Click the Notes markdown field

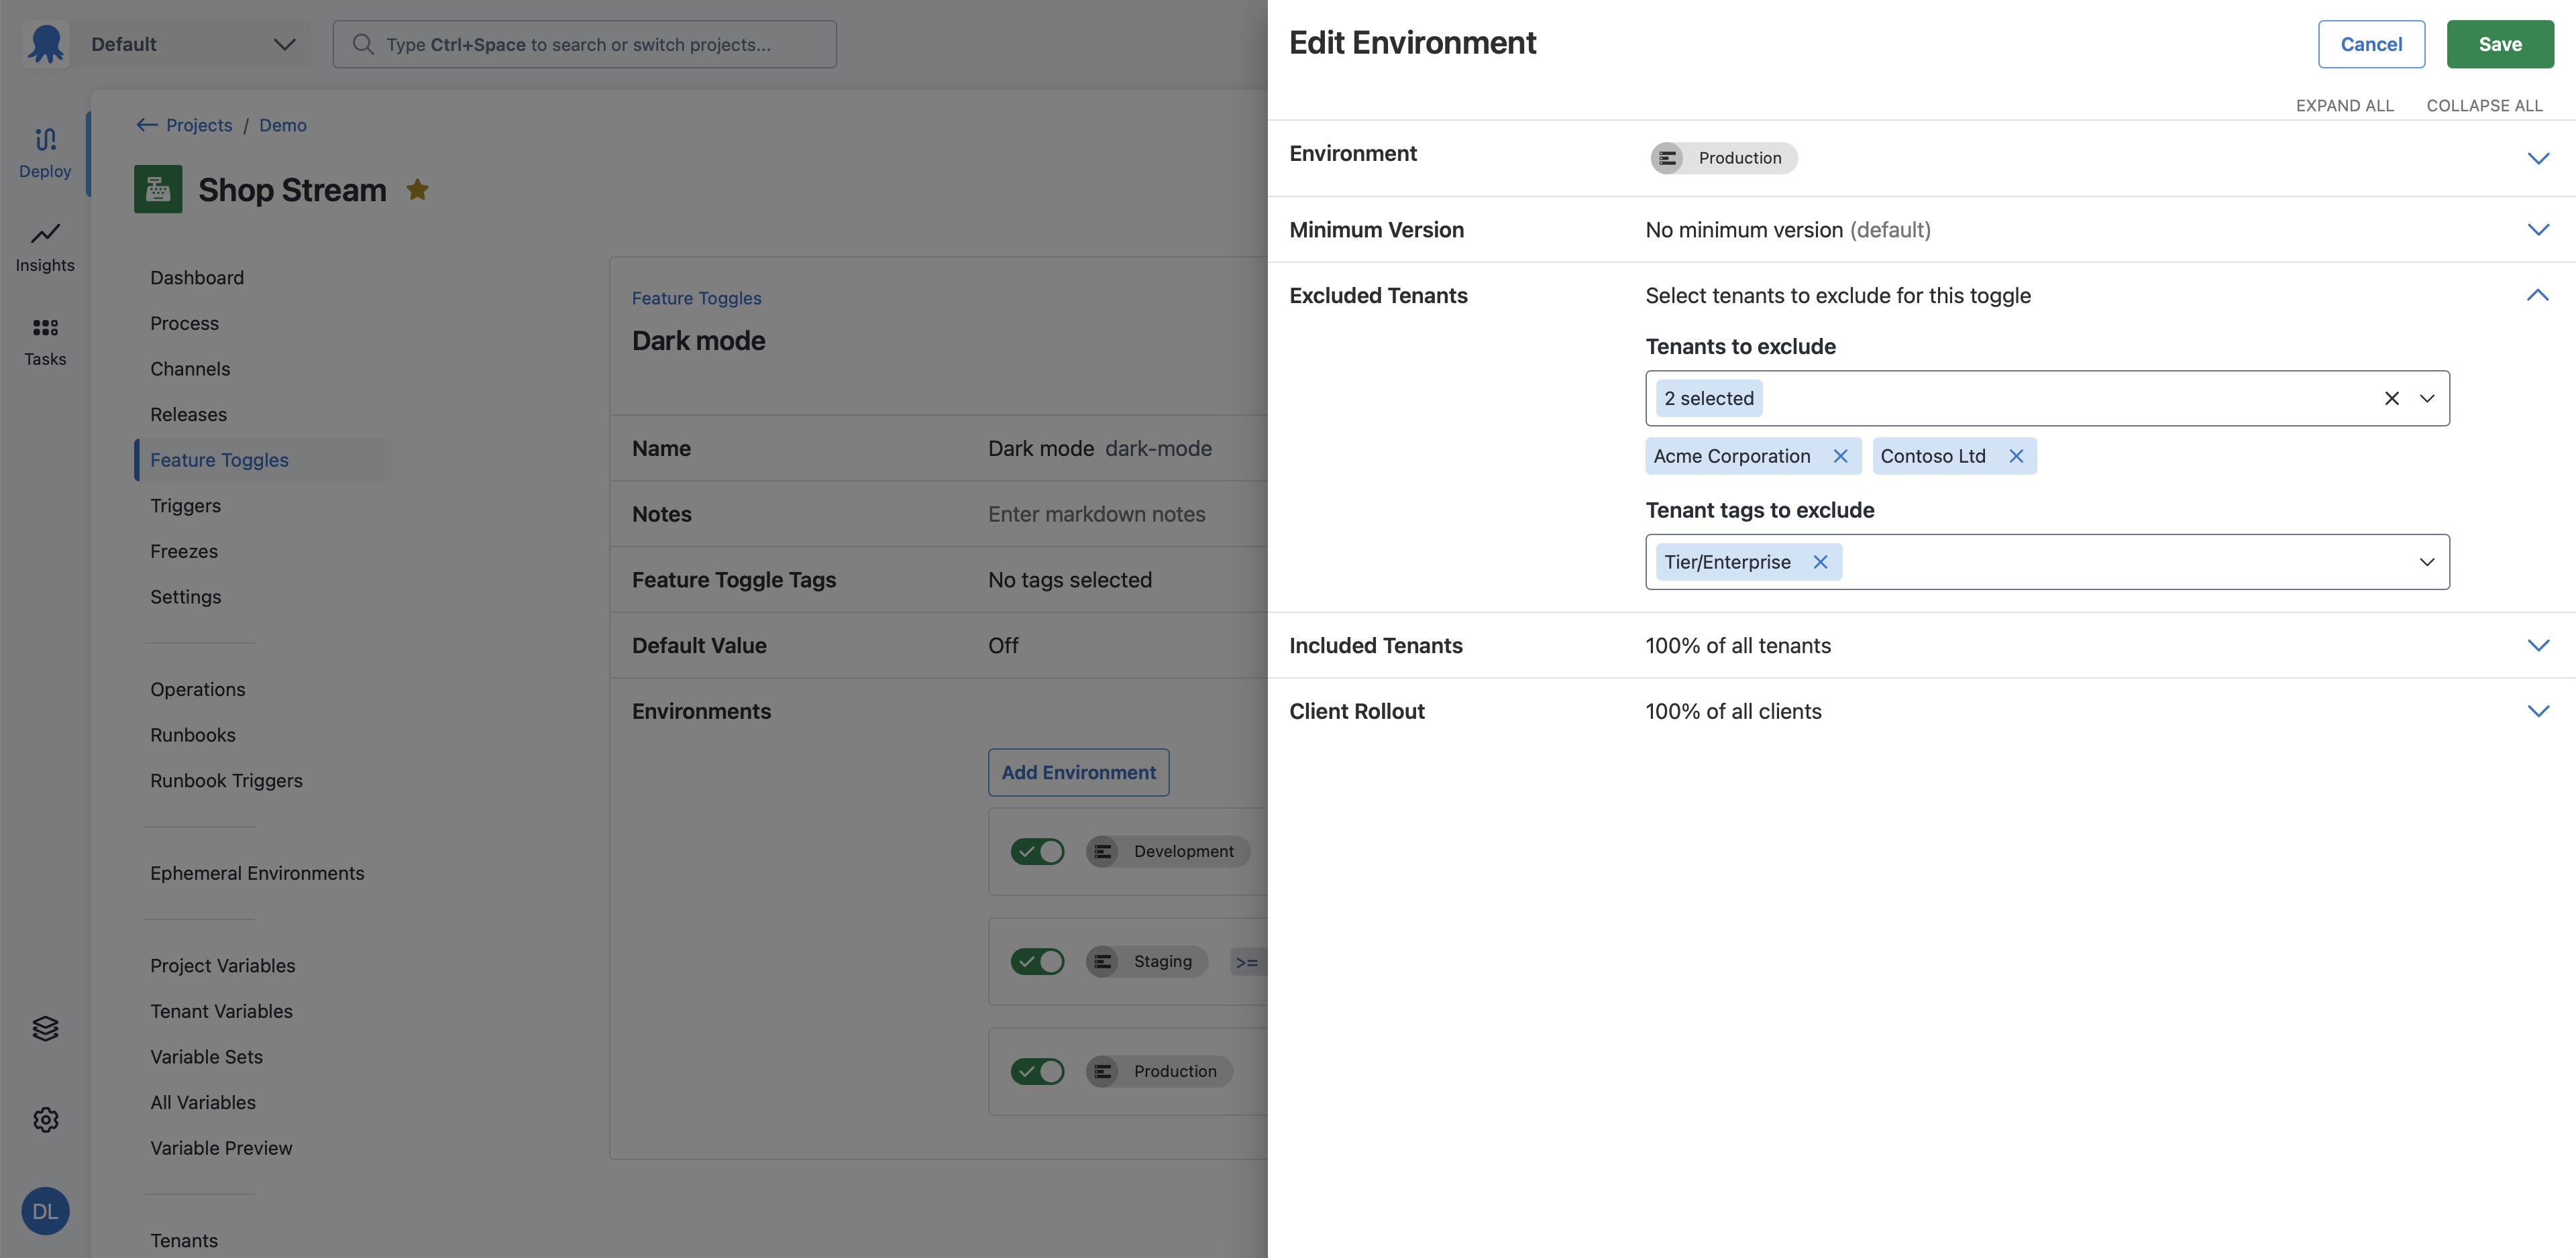(x=1096, y=514)
